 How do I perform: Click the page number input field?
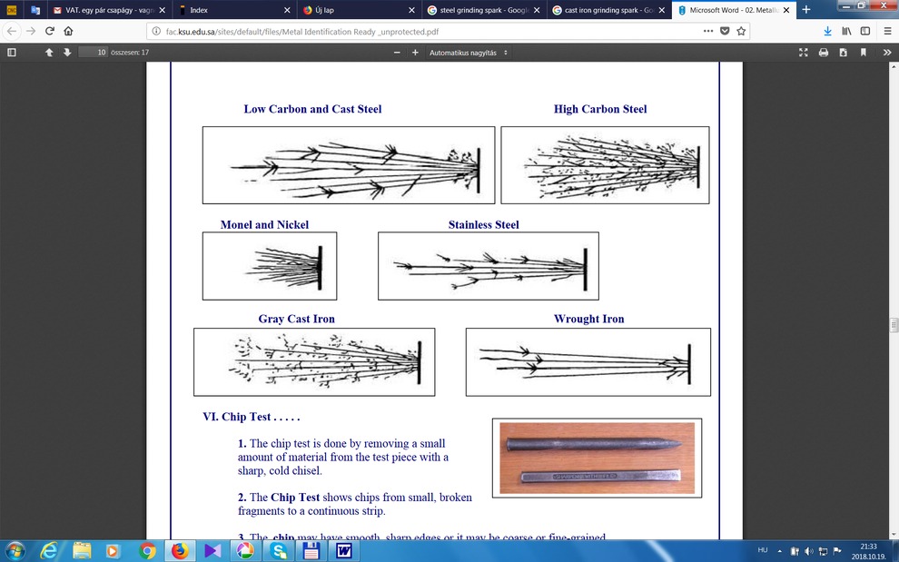point(94,53)
